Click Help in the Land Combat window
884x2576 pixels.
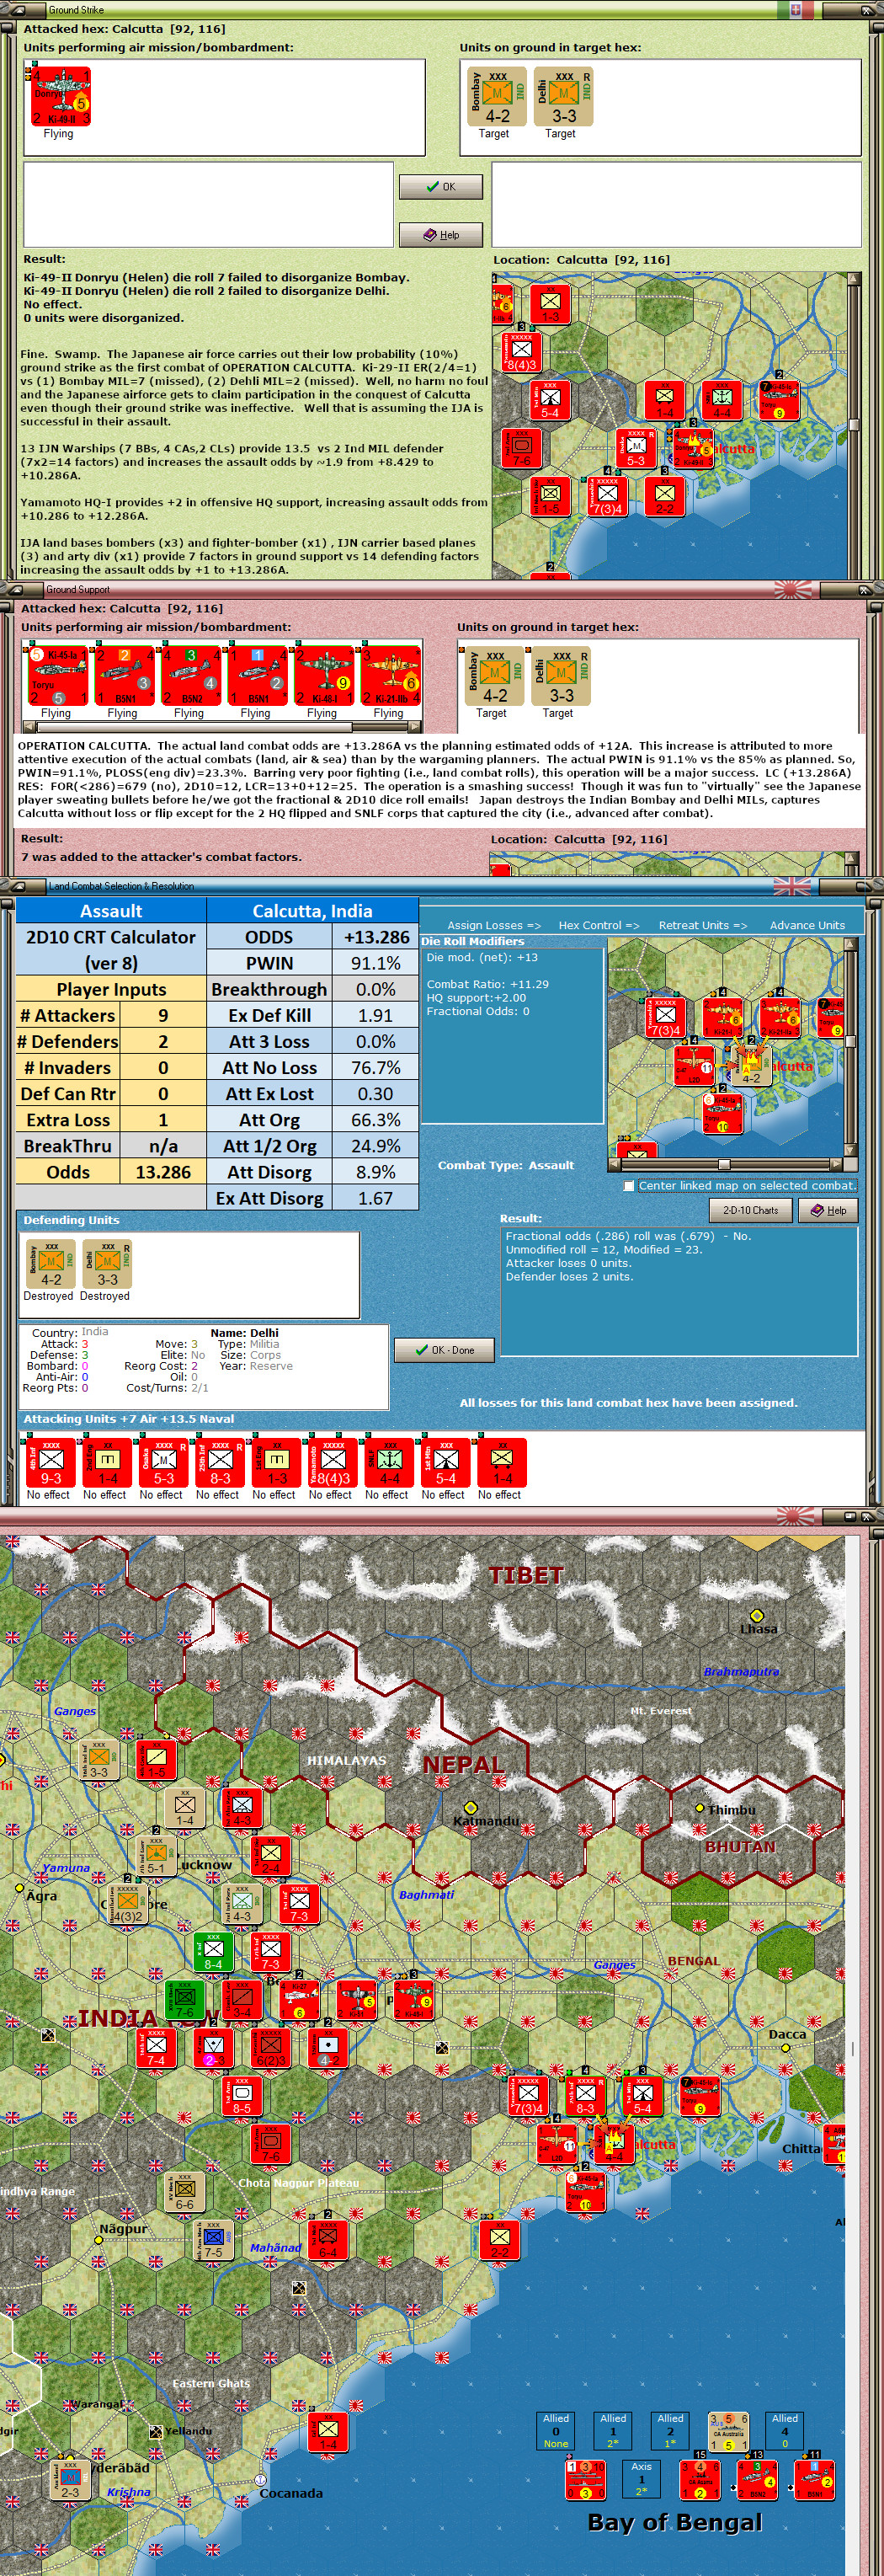point(828,1210)
